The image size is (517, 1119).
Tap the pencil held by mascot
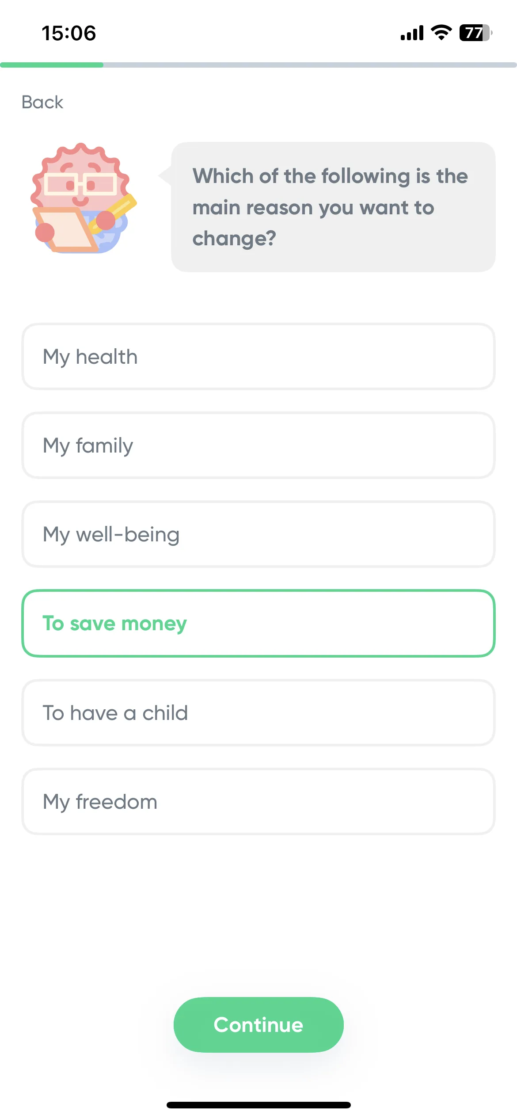113,213
